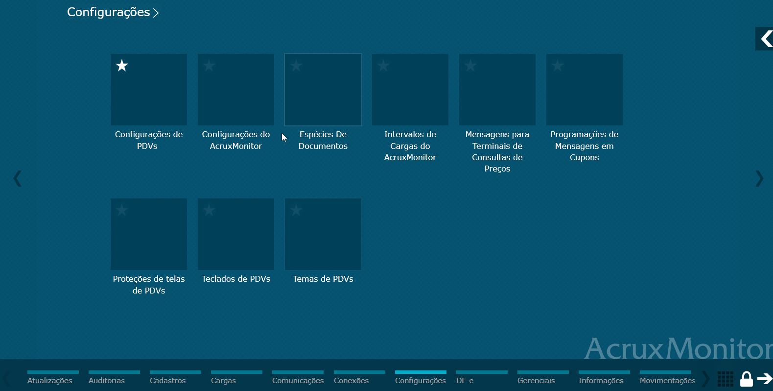Open the Configurações do AcruxMonitor tile
The width and height of the screenshot is (773, 391).
click(236, 90)
